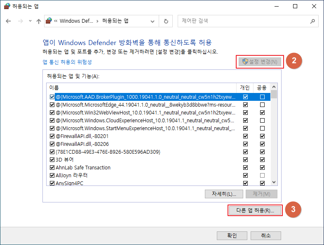Refresh the control panel page

coord(166,21)
